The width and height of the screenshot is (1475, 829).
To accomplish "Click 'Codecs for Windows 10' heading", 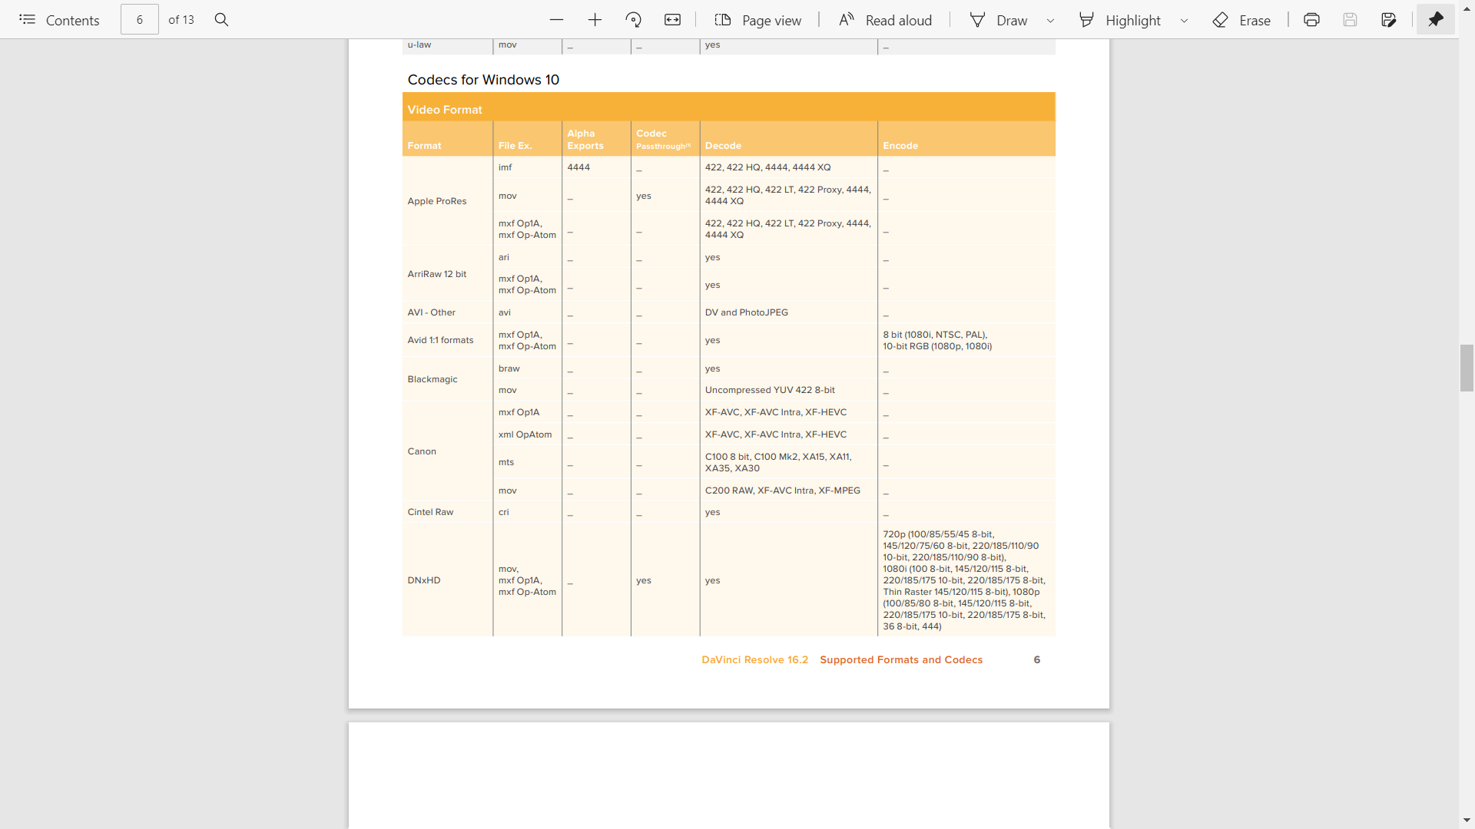I will (483, 80).
